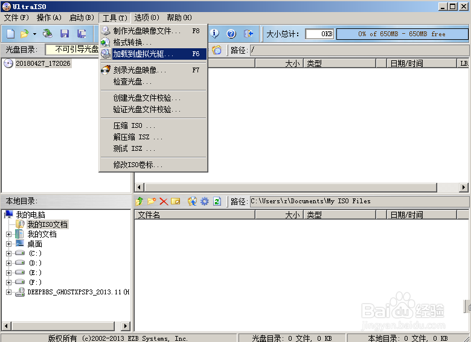
Task: Choose 检查光盘 menu entry
Action: [x=153, y=81]
